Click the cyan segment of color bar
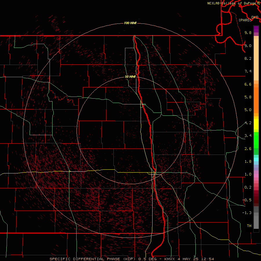Image resolution: width=261 pixels, height=261 pixels. [256, 159]
